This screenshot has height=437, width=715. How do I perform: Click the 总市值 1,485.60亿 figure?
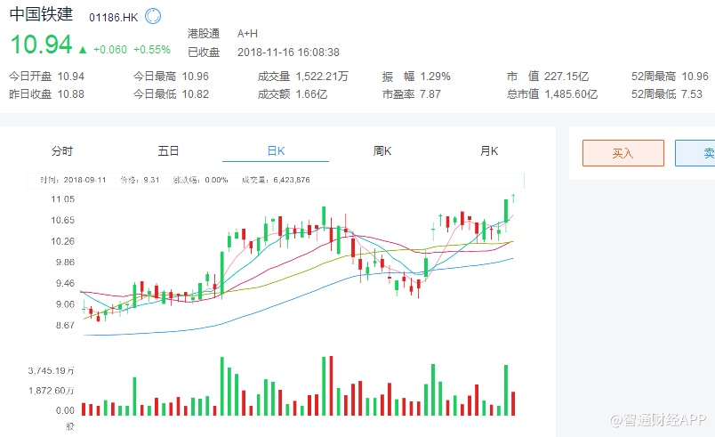[566, 94]
